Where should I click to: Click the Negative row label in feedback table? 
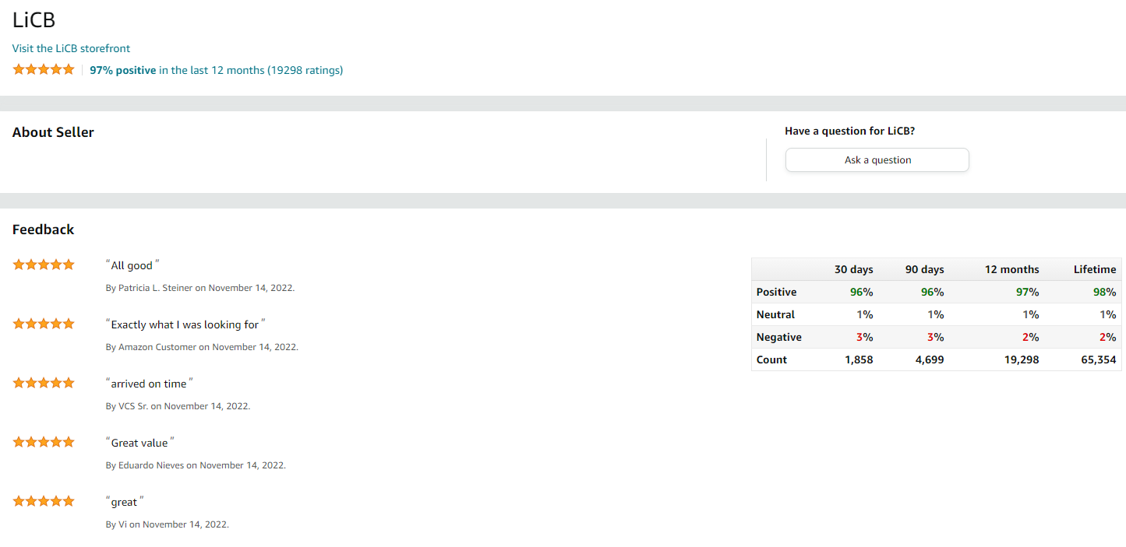click(778, 337)
